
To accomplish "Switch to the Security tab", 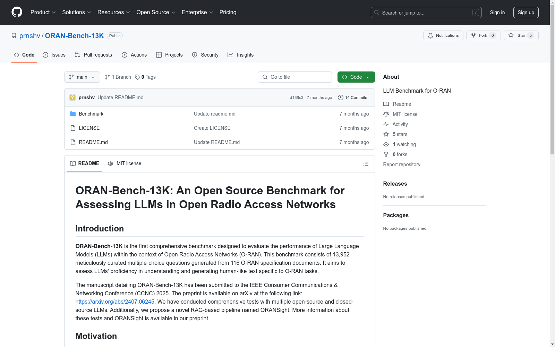I will coord(205,55).
